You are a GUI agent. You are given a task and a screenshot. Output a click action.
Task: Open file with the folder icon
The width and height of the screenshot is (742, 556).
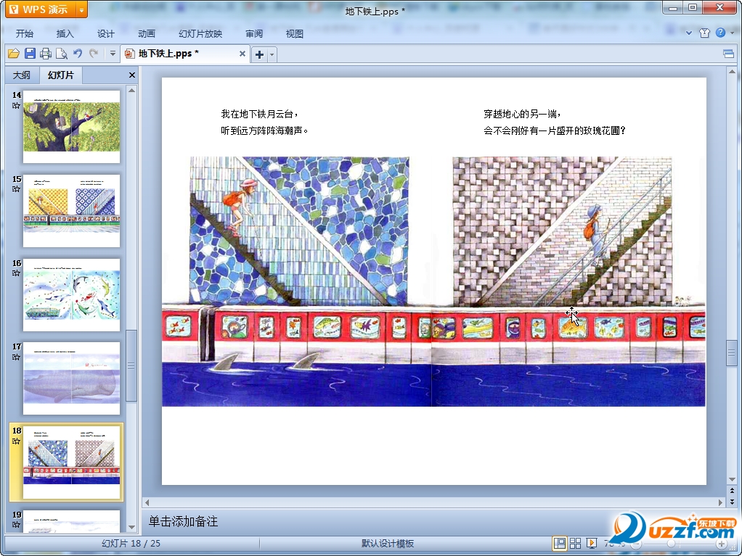coord(14,54)
